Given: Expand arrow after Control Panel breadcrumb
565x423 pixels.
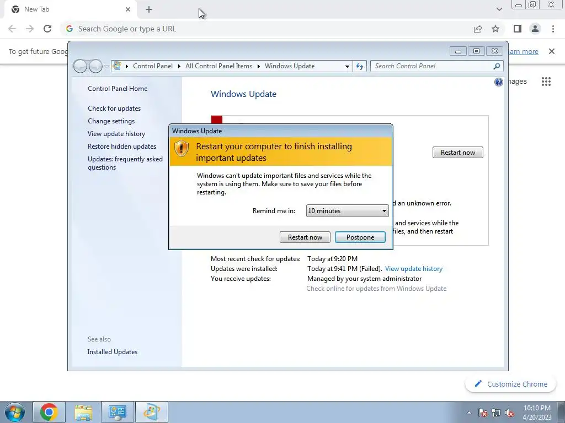Looking at the screenshot, I should [x=179, y=66].
